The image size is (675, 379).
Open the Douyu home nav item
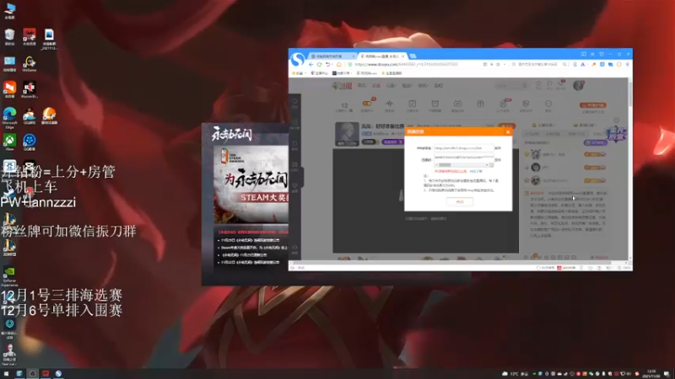point(362,86)
